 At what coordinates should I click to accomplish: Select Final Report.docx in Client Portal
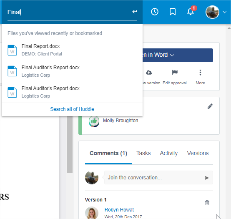click(72, 50)
